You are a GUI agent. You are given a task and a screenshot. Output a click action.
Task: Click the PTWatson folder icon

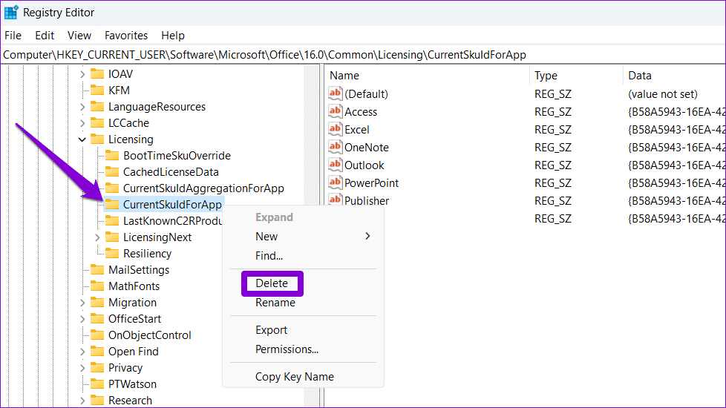(x=97, y=384)
